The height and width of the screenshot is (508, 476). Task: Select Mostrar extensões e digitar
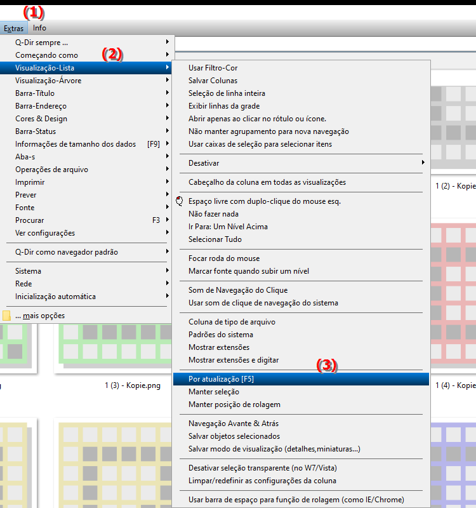[x=301, y=360]
